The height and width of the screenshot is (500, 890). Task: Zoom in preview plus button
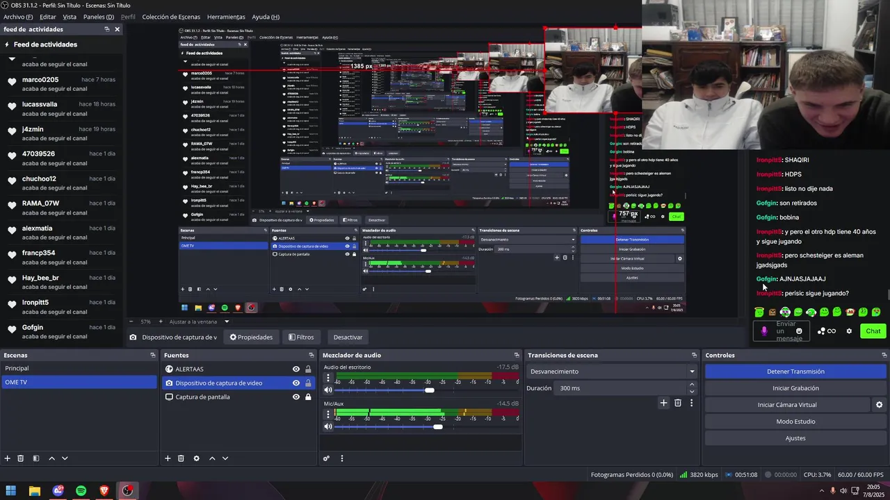(x=161, y=322)
